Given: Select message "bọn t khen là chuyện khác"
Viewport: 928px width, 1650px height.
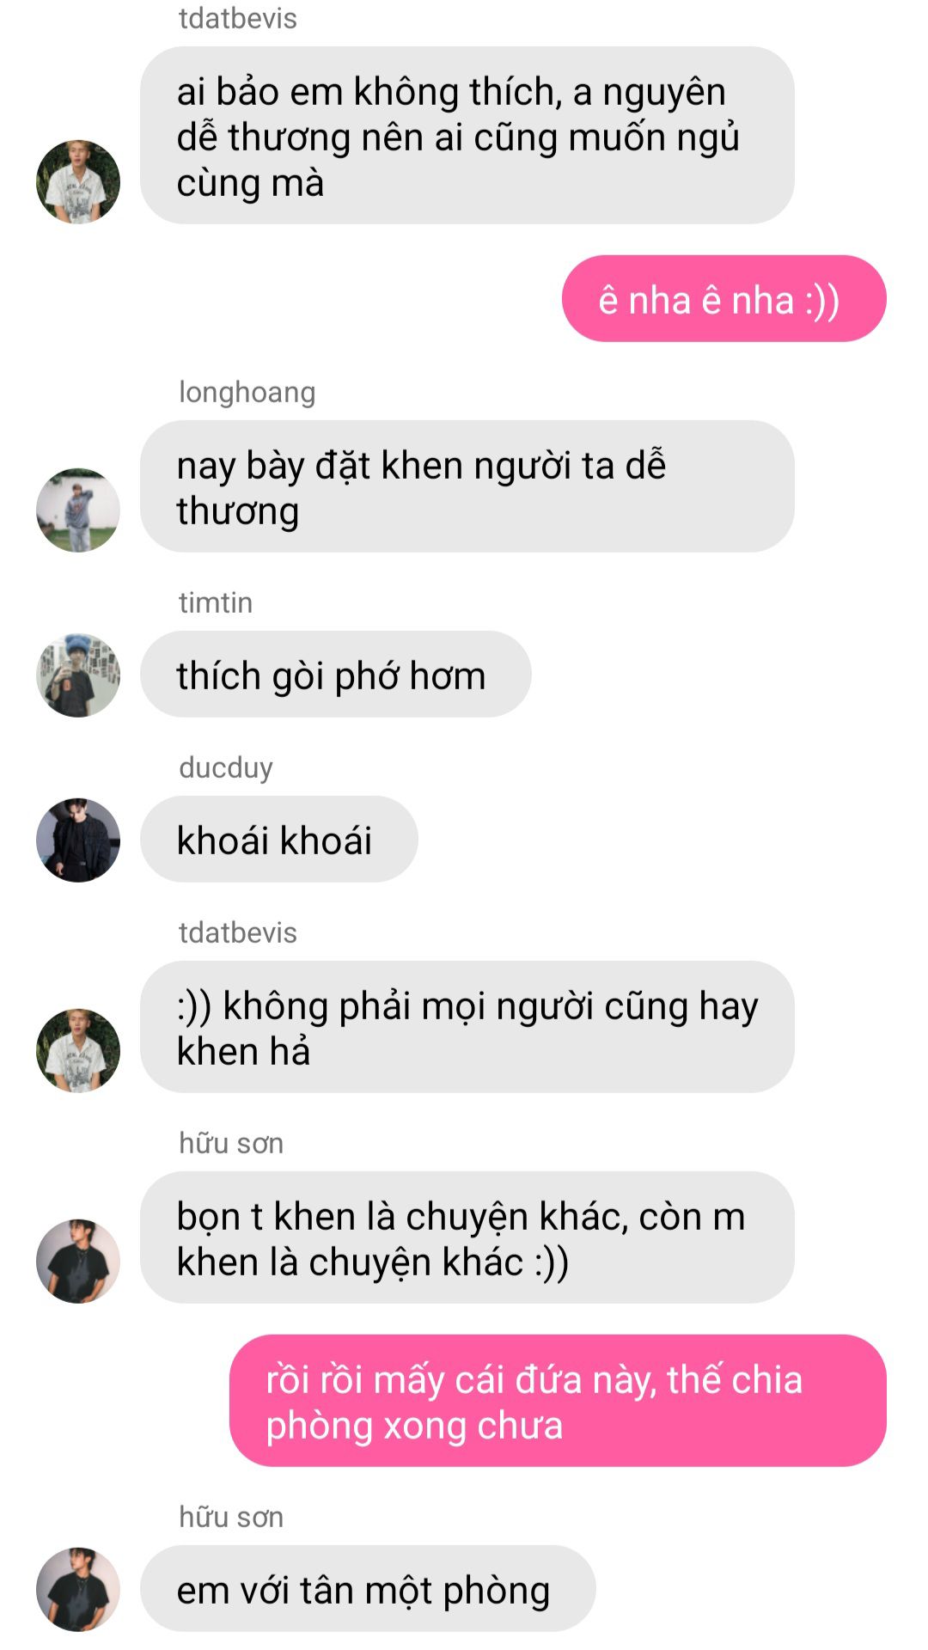Looking at the screenshot, I should coord(467,1237).
